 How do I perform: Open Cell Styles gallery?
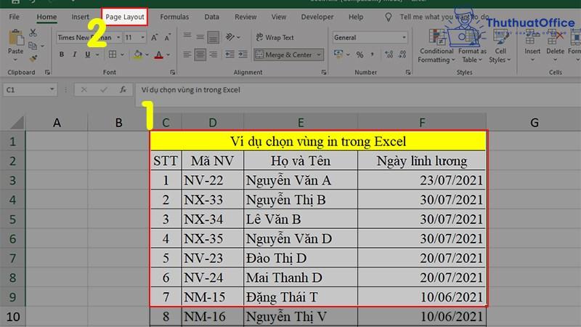[x=500, y=46]
